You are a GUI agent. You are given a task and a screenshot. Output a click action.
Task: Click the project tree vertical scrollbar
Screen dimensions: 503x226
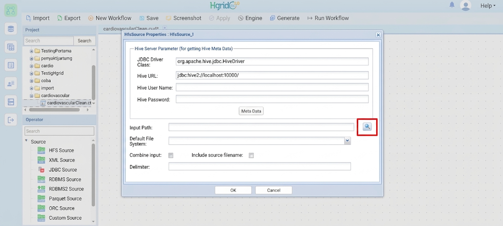[94, 82]
